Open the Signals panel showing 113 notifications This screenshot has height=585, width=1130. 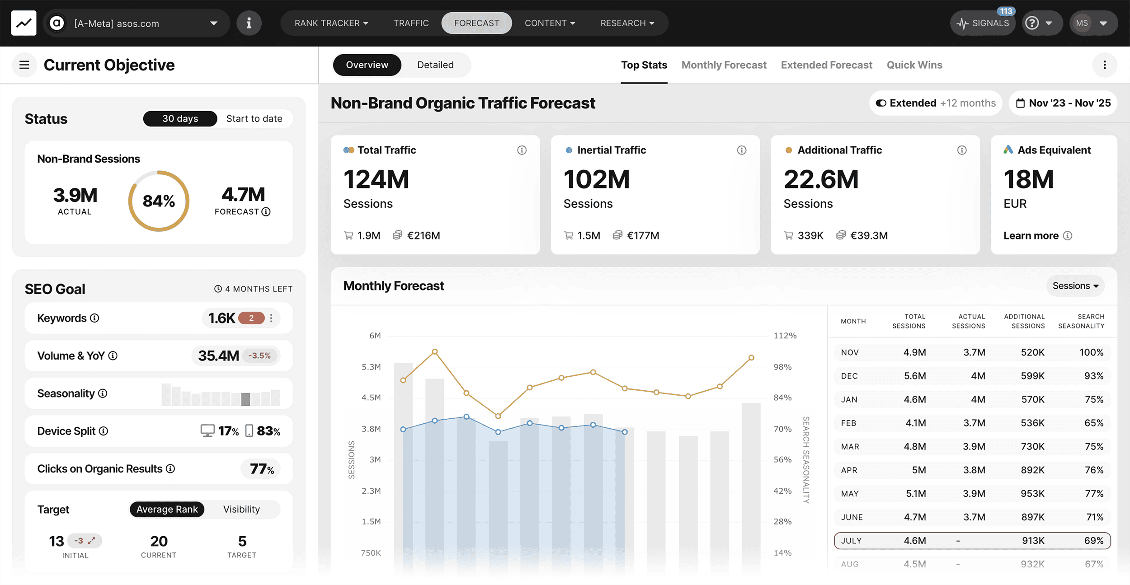983,23
